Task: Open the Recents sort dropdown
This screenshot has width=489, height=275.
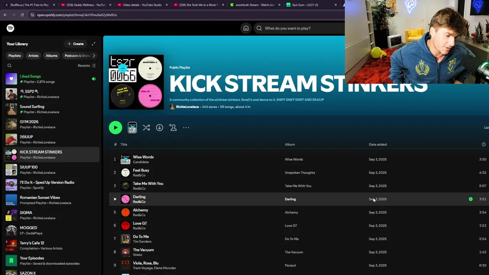Action: point(87,66)
